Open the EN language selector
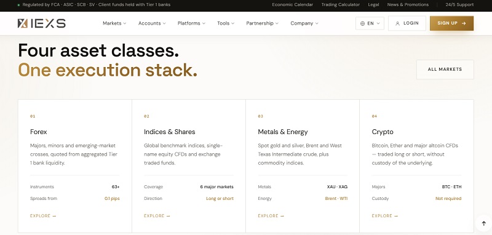 [x=370, y=23]
